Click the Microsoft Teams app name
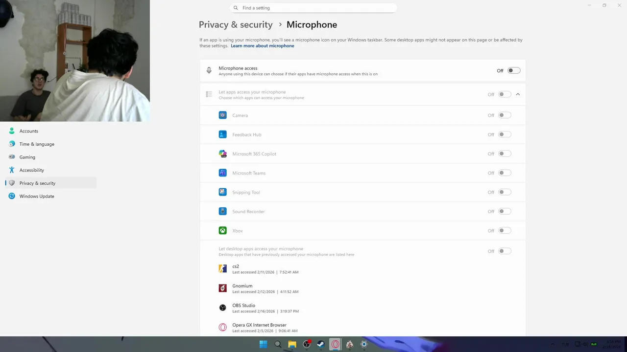Image resolution: width=627 pixels, height=352 pixels. coord(249,173)
